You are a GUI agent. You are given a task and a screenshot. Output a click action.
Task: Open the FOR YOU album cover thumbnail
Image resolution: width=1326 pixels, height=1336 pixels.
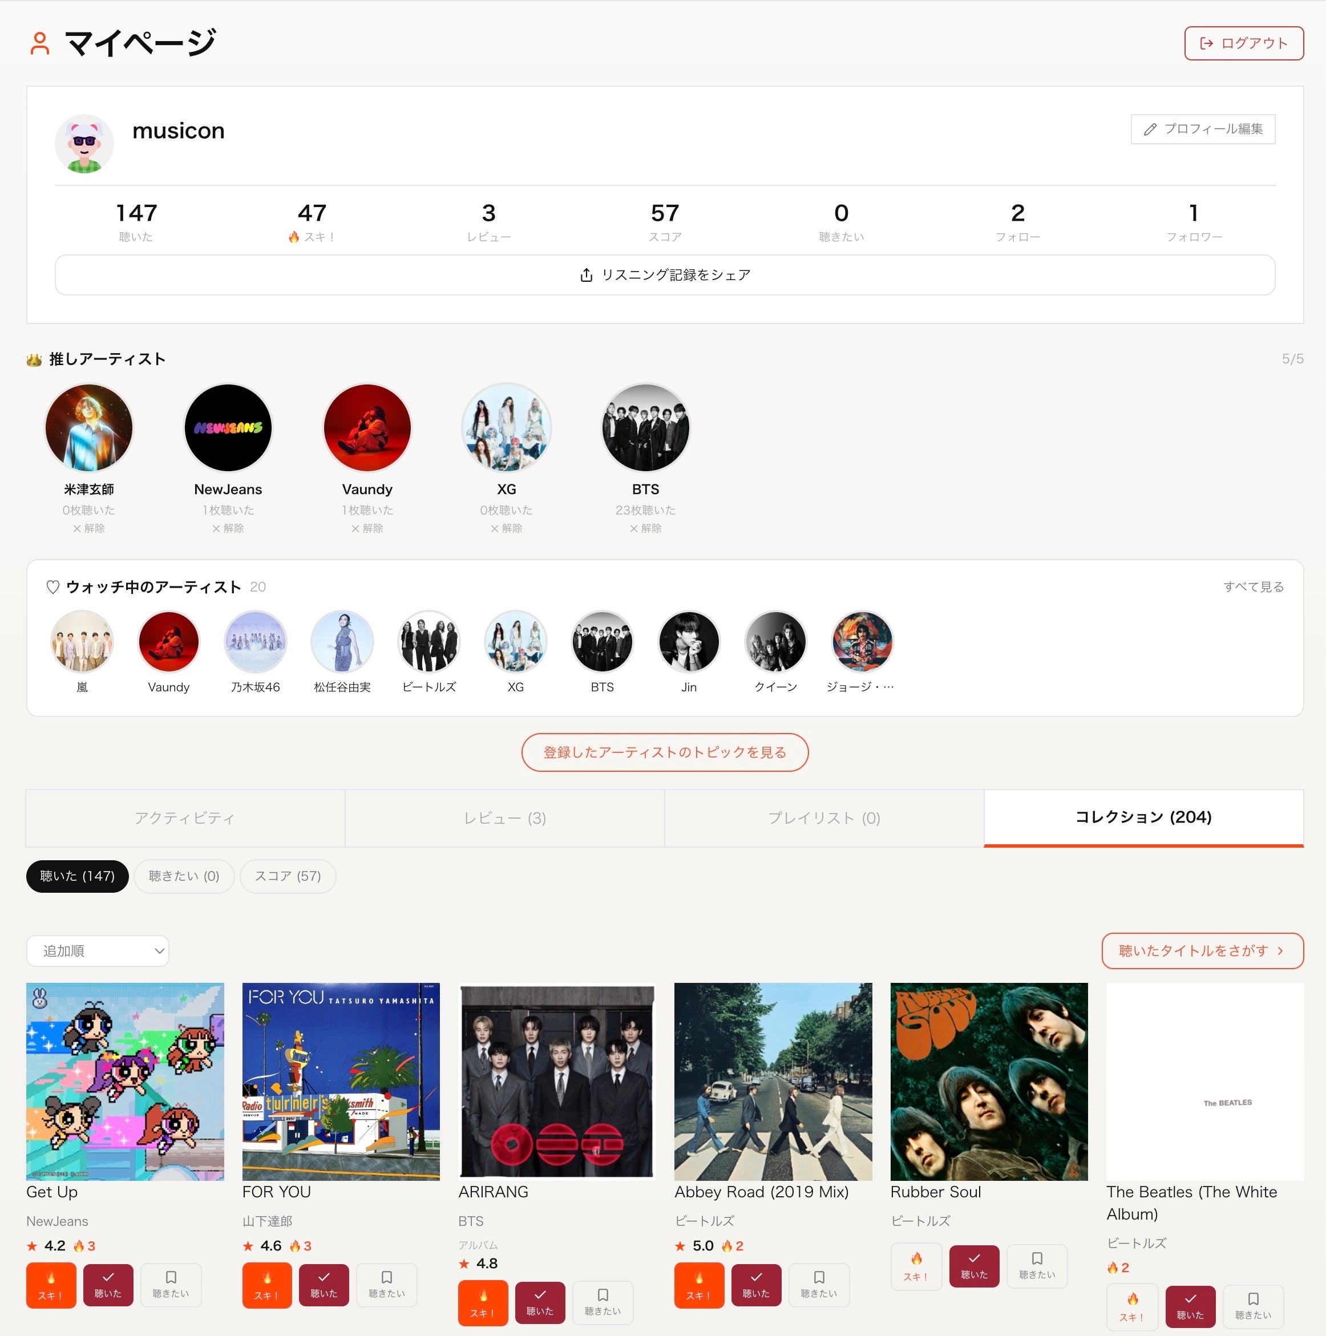pyautogui.click(x=341, y=1082)
